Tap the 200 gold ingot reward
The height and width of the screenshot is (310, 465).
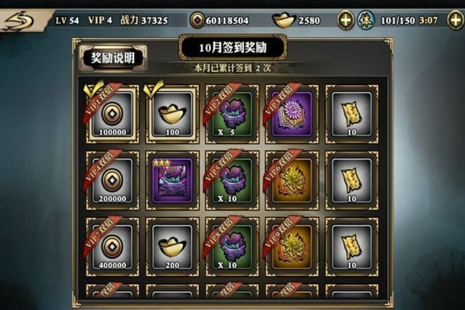(172, 246)
